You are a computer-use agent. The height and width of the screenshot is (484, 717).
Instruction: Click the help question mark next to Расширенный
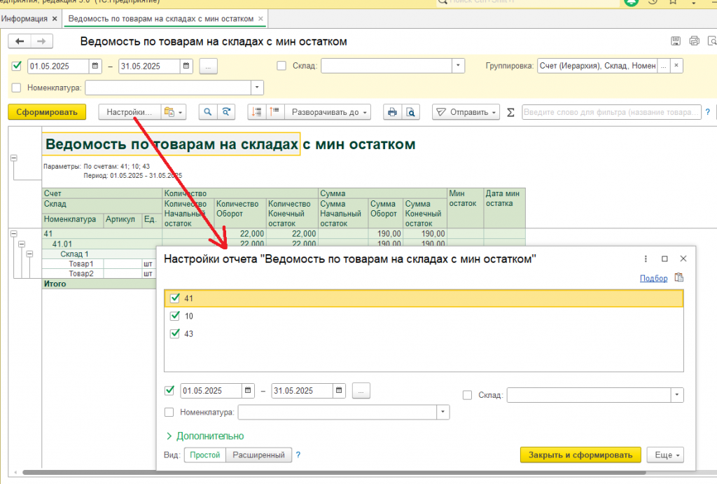point(298,455)
